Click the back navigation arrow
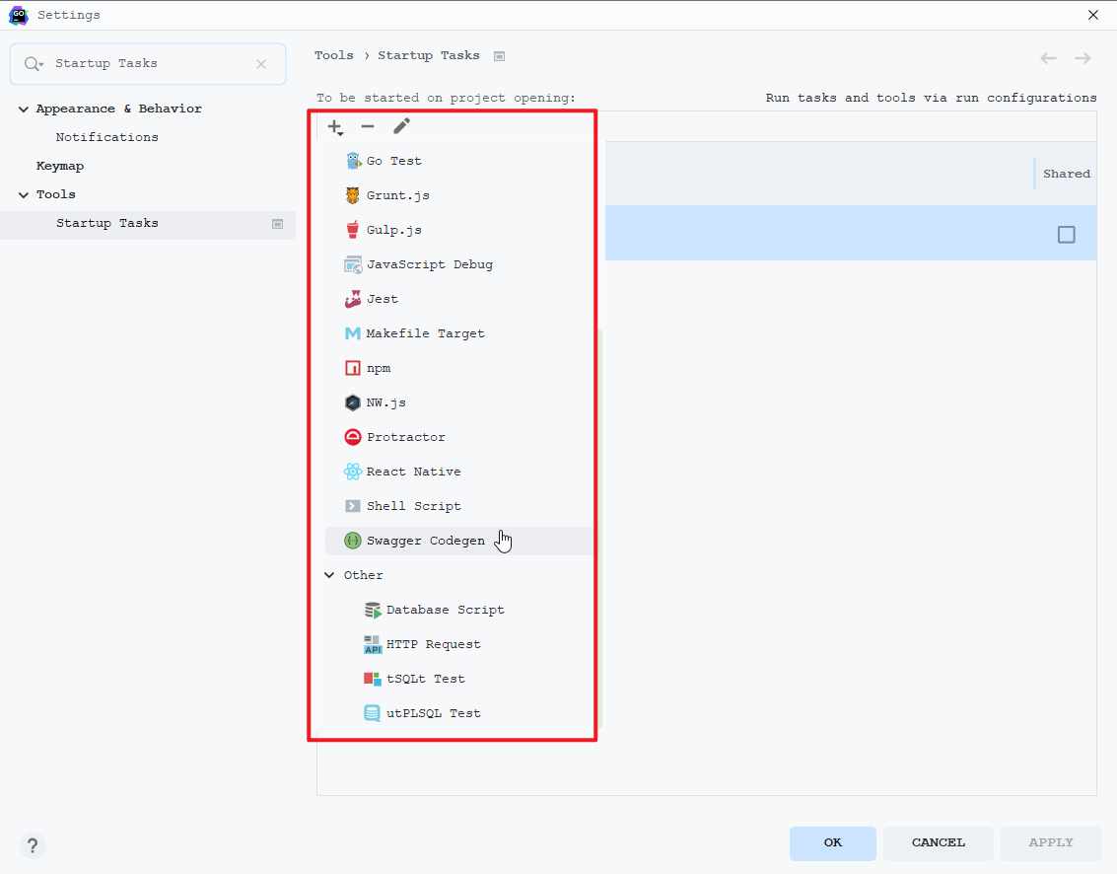The width and height of the screenshot is (1117, 874). coord(1048,58)
